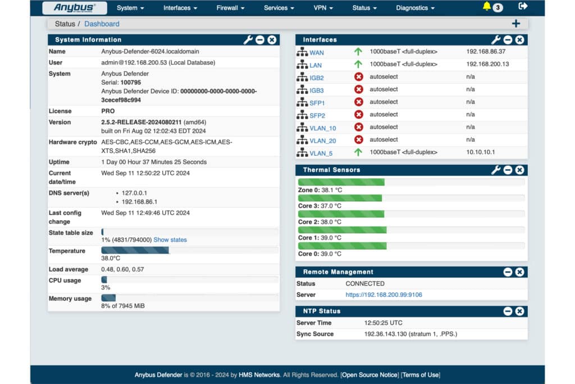Screen dimensions: 575x384
Task: Click the Memory usage progress bar
Action: click(190, 298)
